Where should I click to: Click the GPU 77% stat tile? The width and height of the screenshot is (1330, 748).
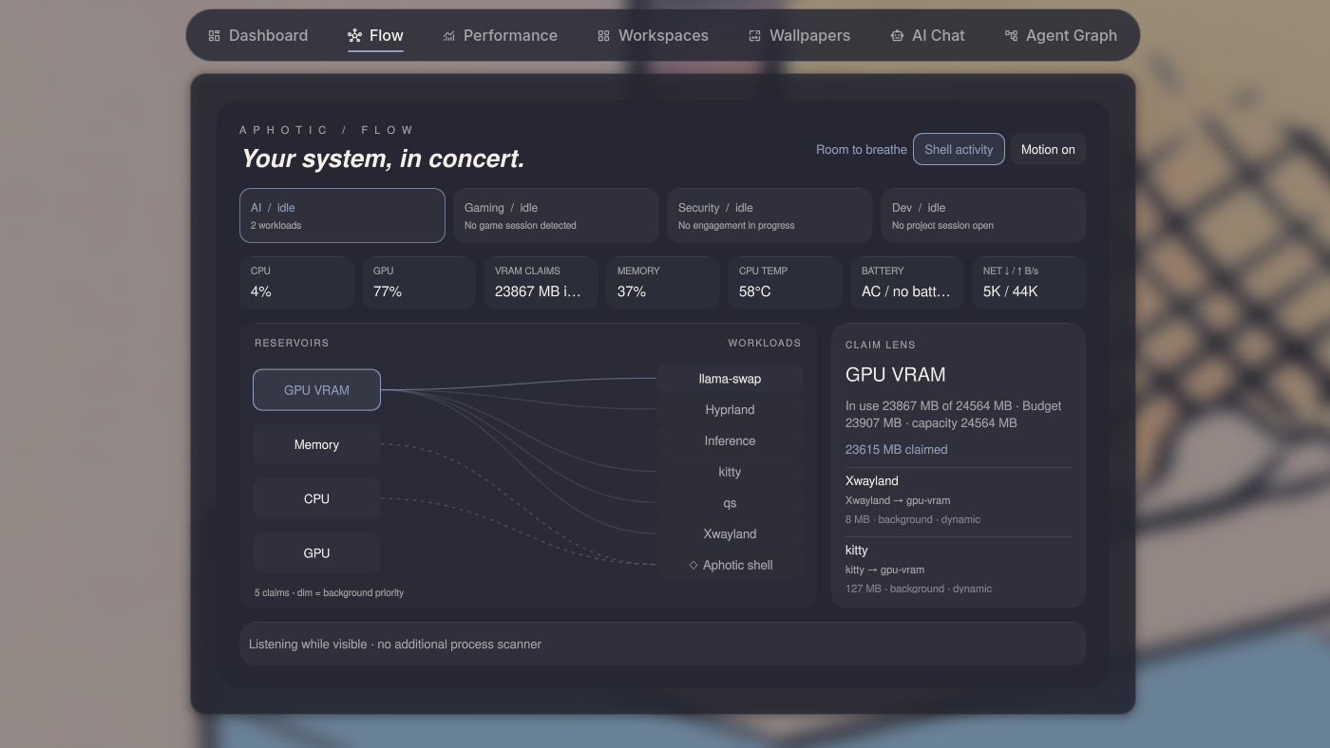tap(419, 283)
